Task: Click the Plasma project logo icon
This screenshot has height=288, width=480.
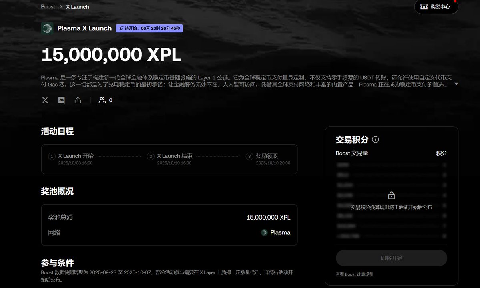Action: tap(47, 28)
